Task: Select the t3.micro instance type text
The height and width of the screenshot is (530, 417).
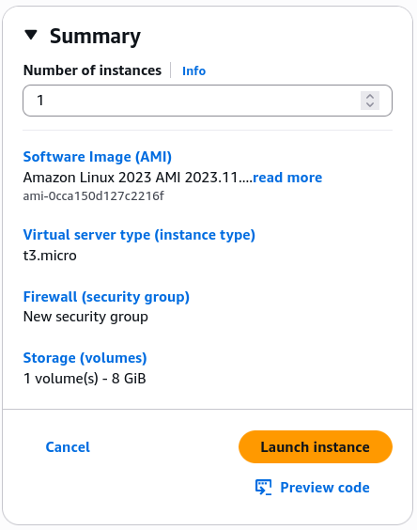Action: pos(50,256)
